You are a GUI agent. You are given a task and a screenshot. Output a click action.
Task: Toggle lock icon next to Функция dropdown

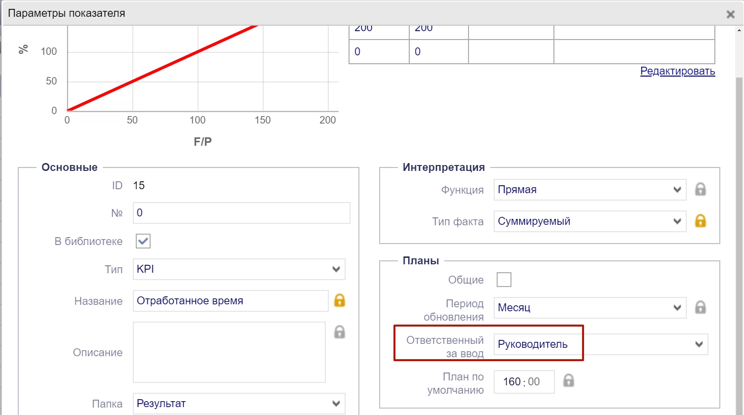pyautogui.click(x=700, y=189)
